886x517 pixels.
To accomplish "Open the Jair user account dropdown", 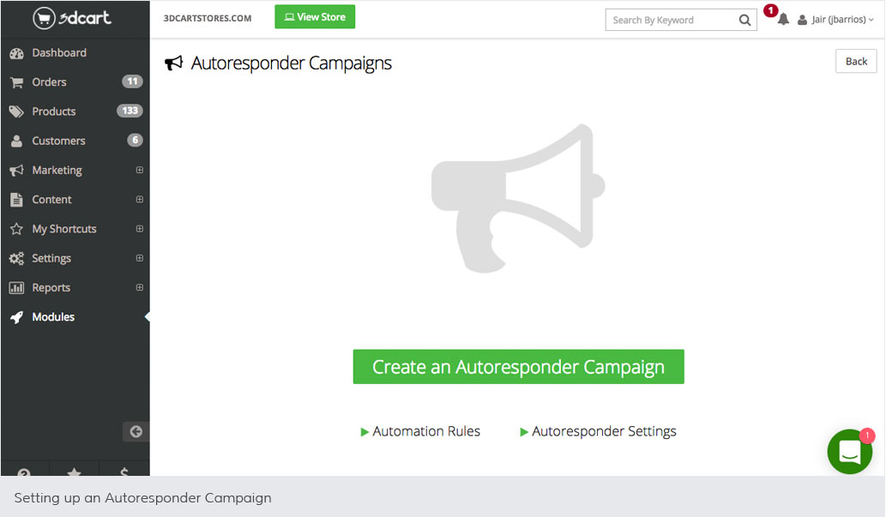I will (835, 20).
